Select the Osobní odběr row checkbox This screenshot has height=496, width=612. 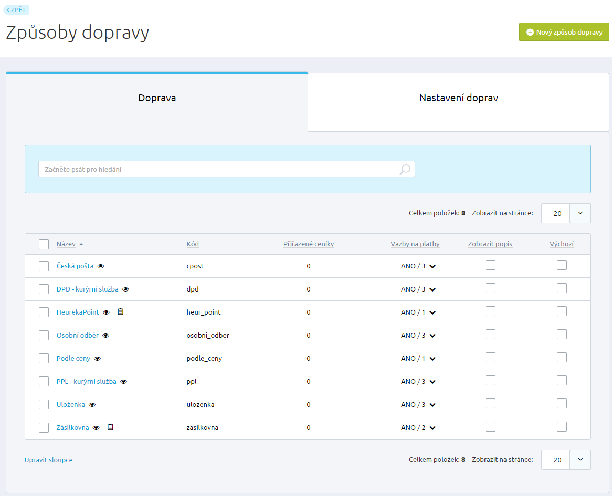[44, 335]
